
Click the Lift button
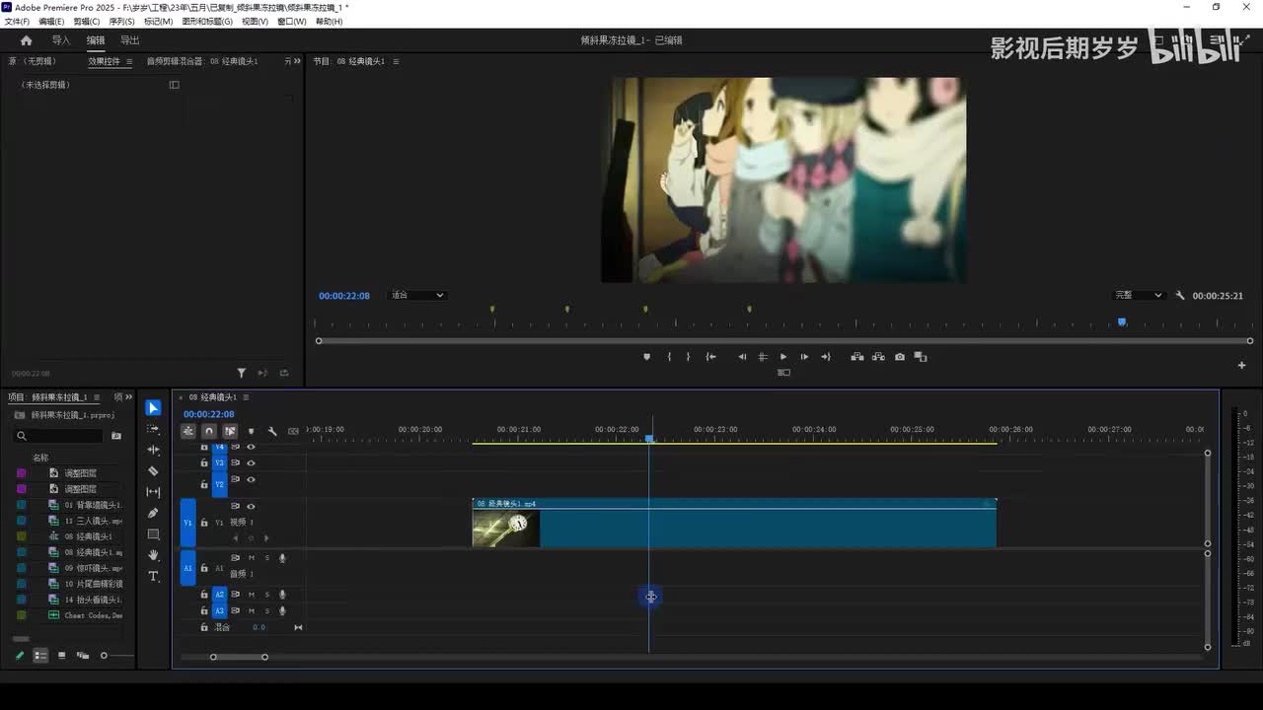856,357
